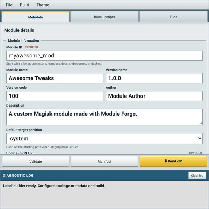The height and width of the screenshot is (209, 209).
Task: Select the Metadata tab
Action: (x=36, y=17)
